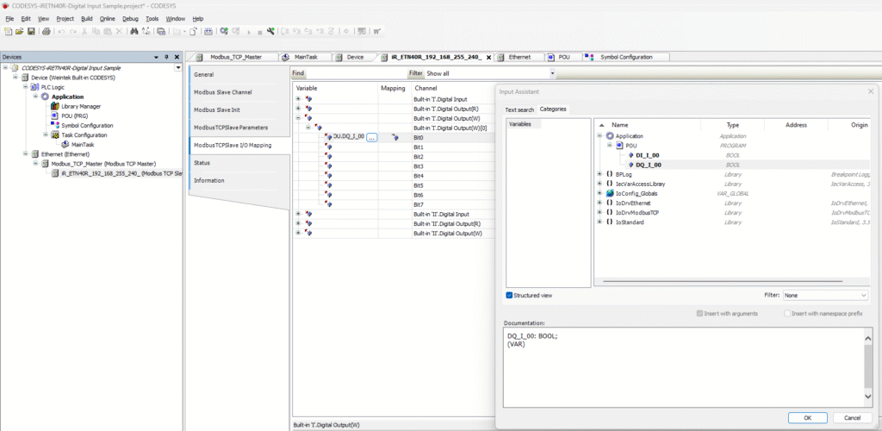Click the IoConfig_Globals globe icon
This screenshot has width=882, height=431.
(x=610, y=194)
